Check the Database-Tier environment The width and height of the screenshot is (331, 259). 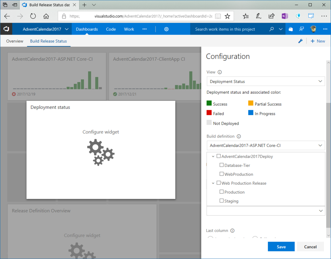221,165
